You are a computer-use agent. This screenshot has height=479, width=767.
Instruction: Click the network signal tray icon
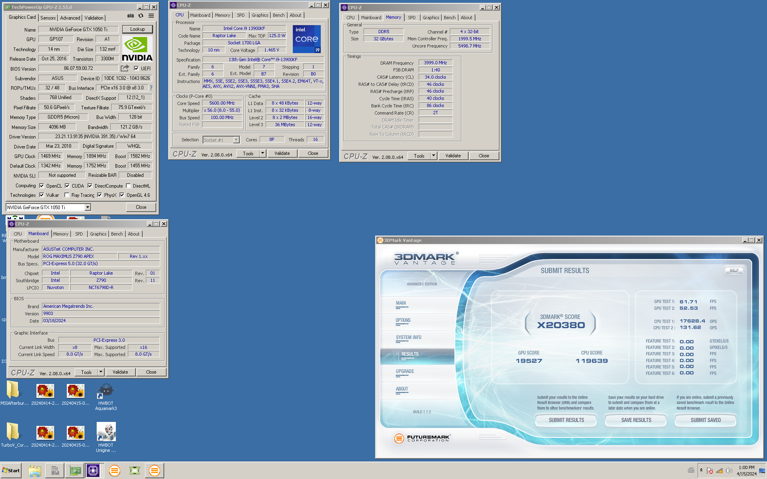(719, 471)
